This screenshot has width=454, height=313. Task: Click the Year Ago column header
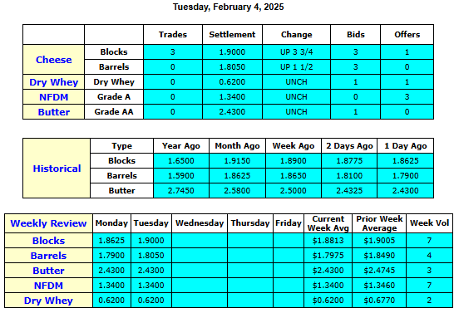tap(181, 146)
